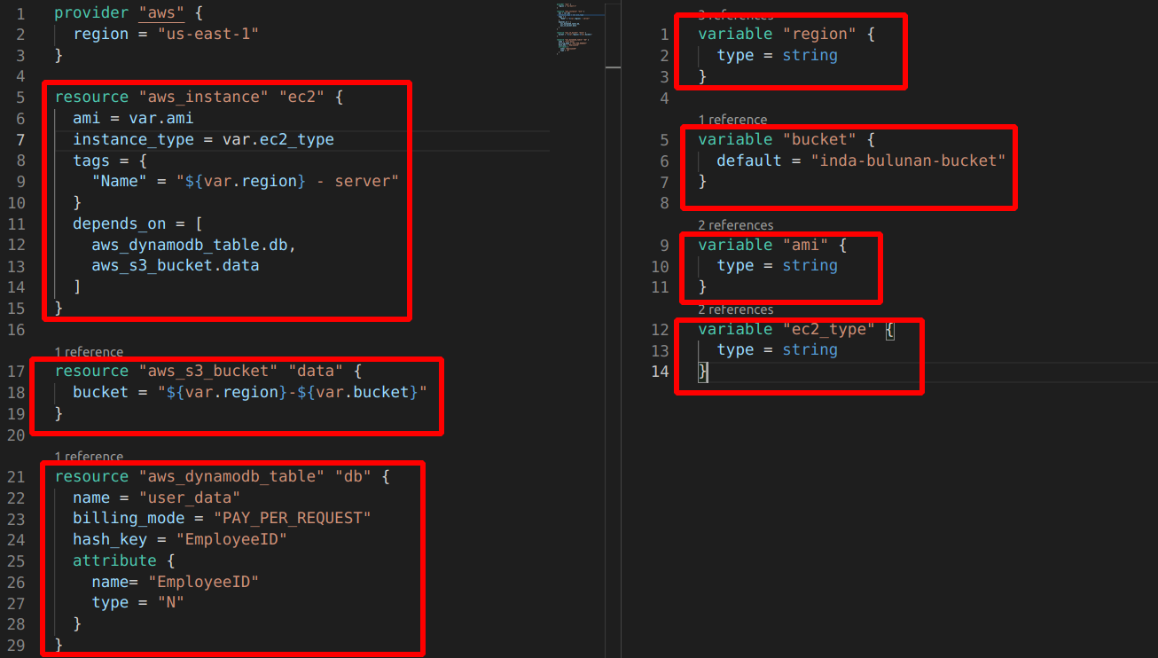This screenshot has width=1158, height=658.
Task: Place cursor on "us-east-1" region value
Action: (207, 34)
